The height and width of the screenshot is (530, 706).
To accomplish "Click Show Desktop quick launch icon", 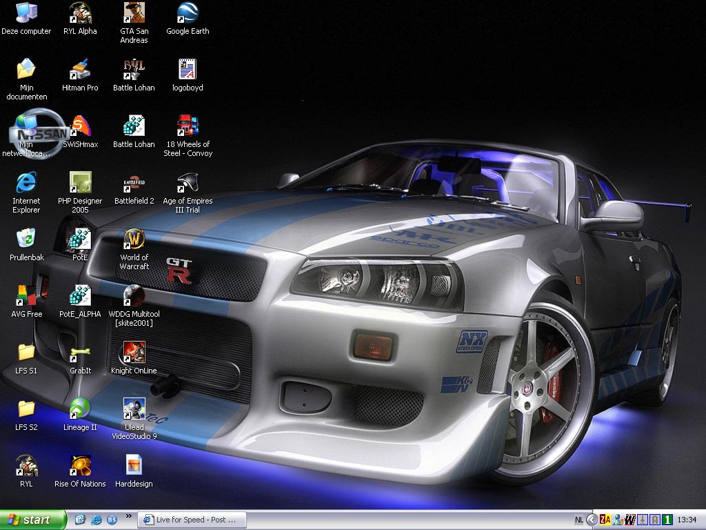I will tap(80, 520).
